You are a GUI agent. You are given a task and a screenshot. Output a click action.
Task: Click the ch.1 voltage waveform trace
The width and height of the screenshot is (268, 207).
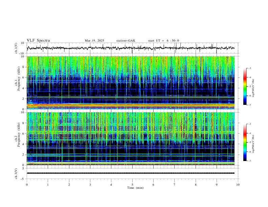coord(131,48)
